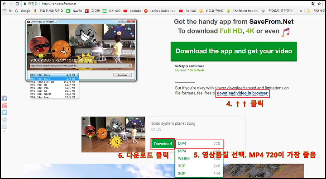Screen dimensions: 326x179
Task: Click the download video in browser link
Action: 242,93
